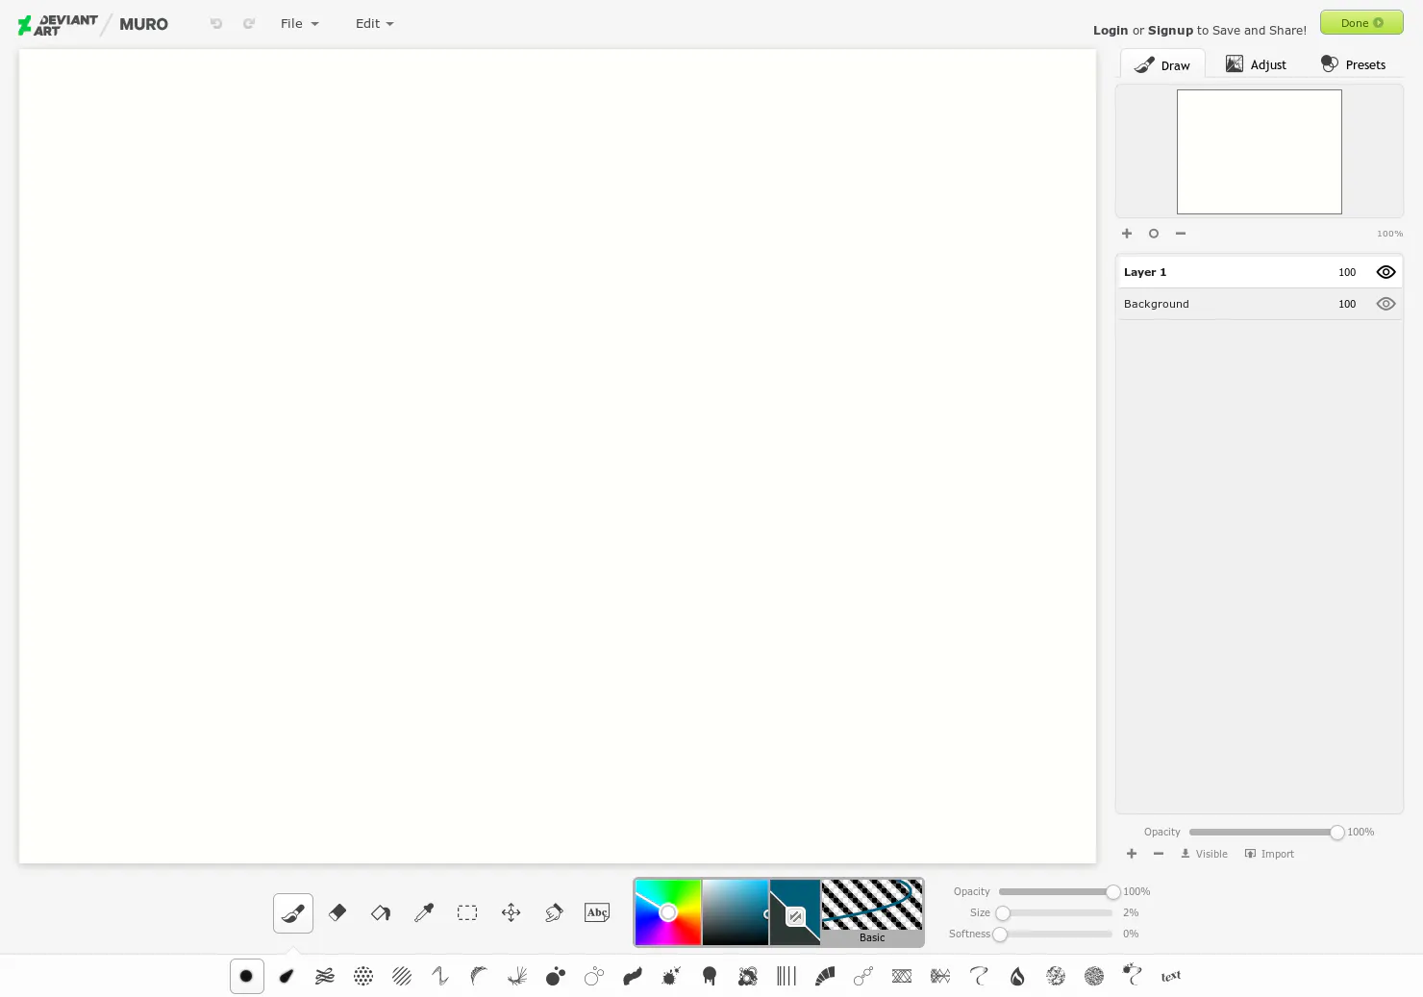
Task: Choose the diagonal hatch lines brush
Action: 402,976
